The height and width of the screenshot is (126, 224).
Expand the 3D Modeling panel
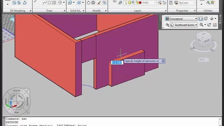click(30, 10)
